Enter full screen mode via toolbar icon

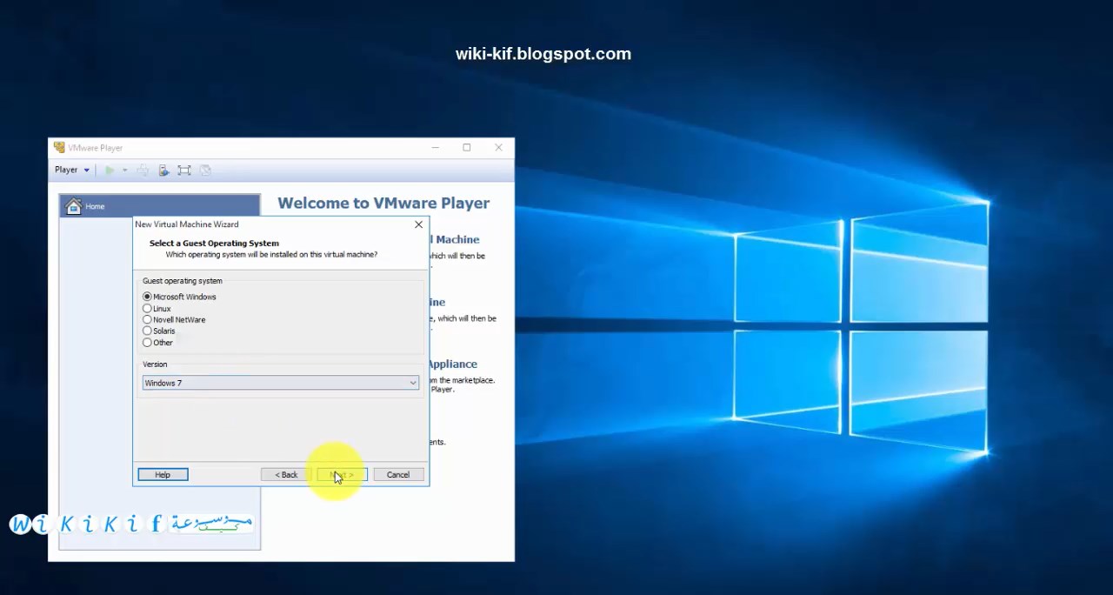click(x=184, y=170)
